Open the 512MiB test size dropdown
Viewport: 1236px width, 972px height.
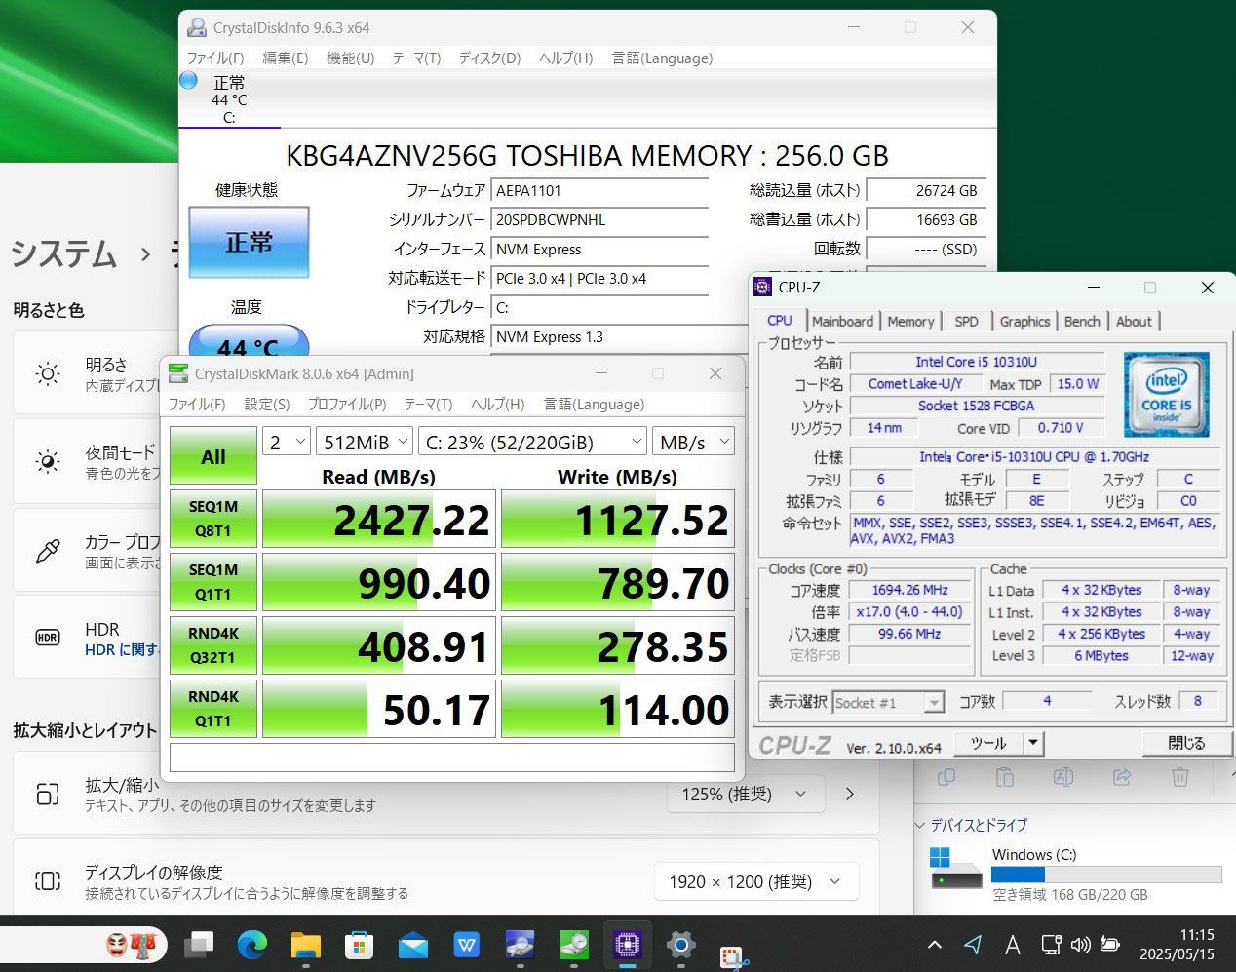[x=363, y=443]
